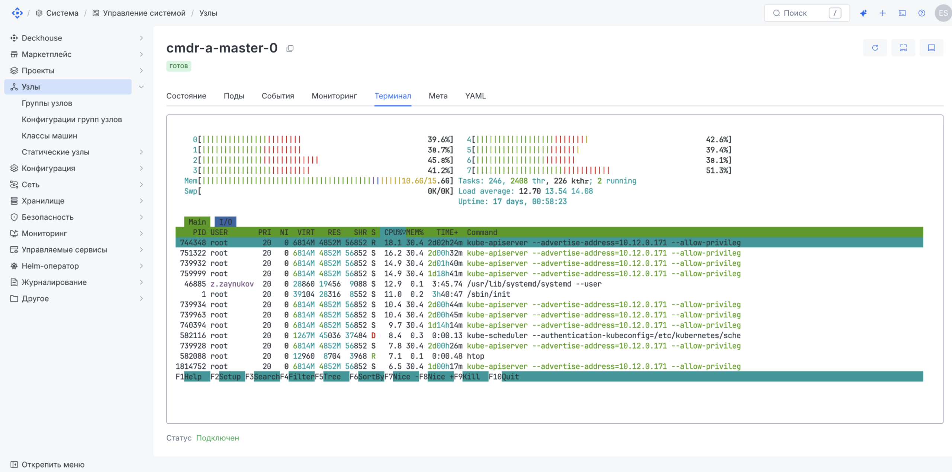Open the console terminal icon in header
952x472 pixels.
[x=902, y=13]
